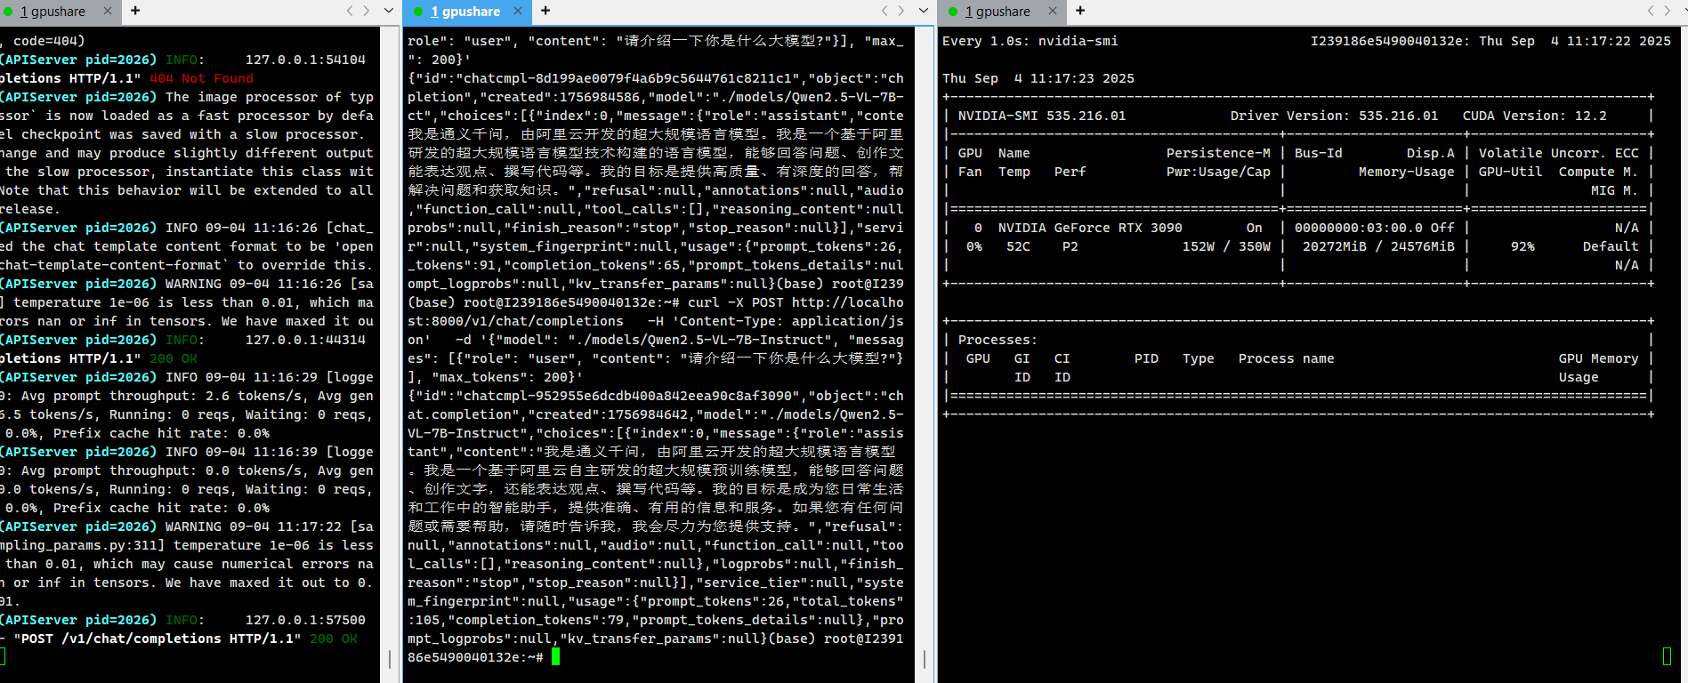Click the green status dot on the middle tab
This screenshot has width=1688, height=683.
[418, 12]
